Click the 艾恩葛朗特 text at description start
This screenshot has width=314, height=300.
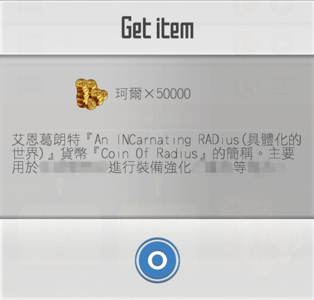click(46, 140)
